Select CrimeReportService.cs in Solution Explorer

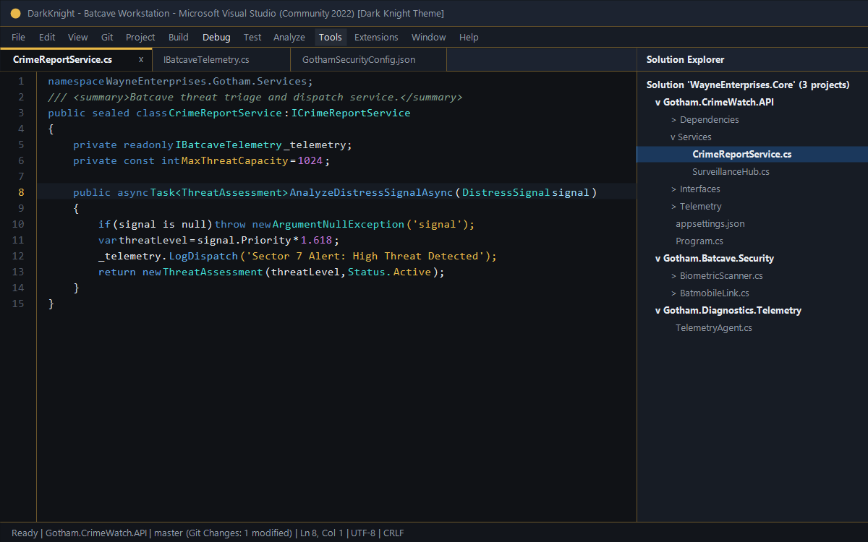[x=752, y=154]
